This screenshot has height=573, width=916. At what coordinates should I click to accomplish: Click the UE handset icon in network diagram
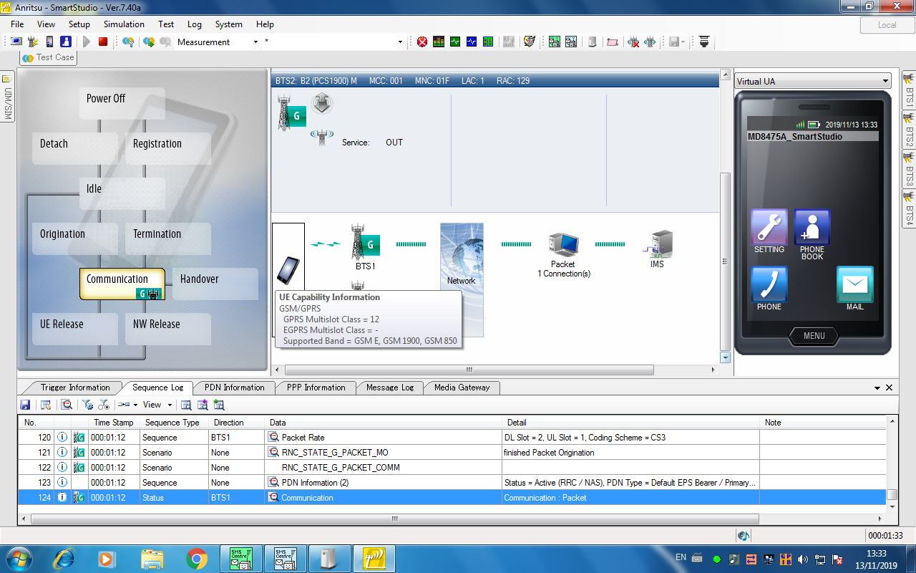(x=288, y=271)
